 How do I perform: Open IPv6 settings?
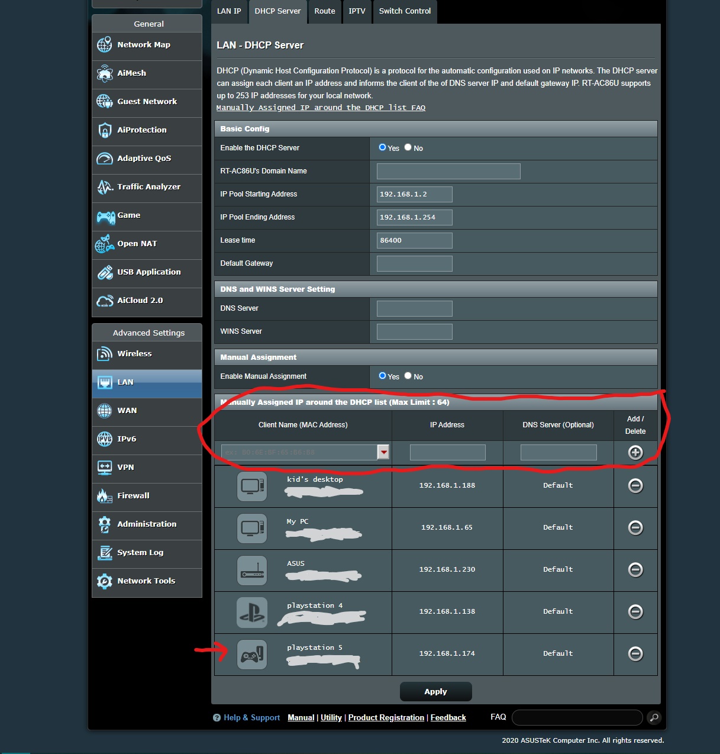click(147, 439)
